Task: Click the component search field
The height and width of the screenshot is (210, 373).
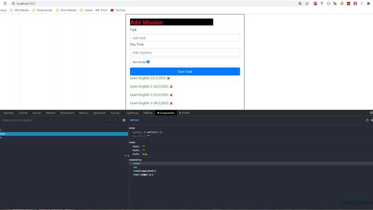Action: coord(51,120)
